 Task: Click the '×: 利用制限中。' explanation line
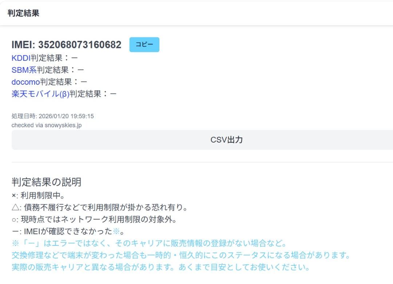(38, 195)
